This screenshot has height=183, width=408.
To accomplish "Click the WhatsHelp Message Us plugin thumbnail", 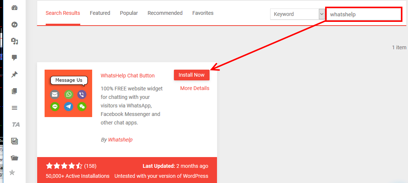I will point(68,93).
